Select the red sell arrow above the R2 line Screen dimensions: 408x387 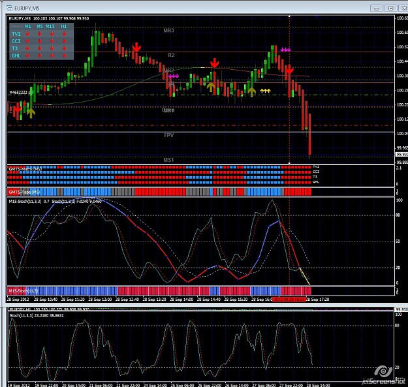coord(136,47)
